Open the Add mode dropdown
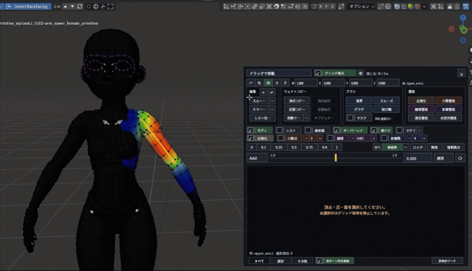This screenshot has width=472, height=271. 257,158
